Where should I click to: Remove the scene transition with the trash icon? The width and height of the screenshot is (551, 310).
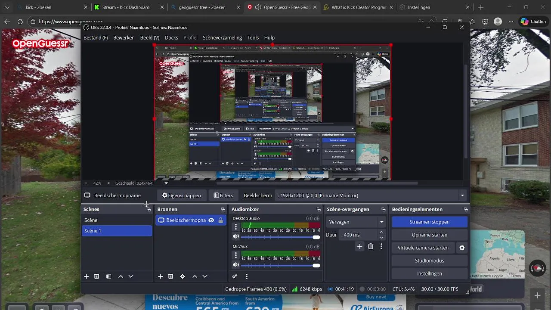tap(371, 246)
